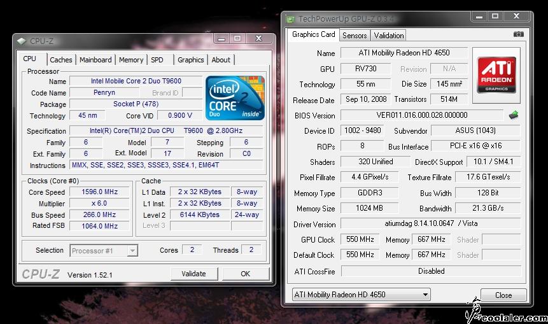Switch to the Caches tab in CPU-Z

pyautogui.click(x=61, y=60)
